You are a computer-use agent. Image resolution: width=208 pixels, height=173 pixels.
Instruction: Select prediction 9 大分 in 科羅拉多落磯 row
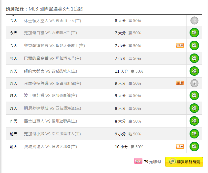[x=120, y=83]
